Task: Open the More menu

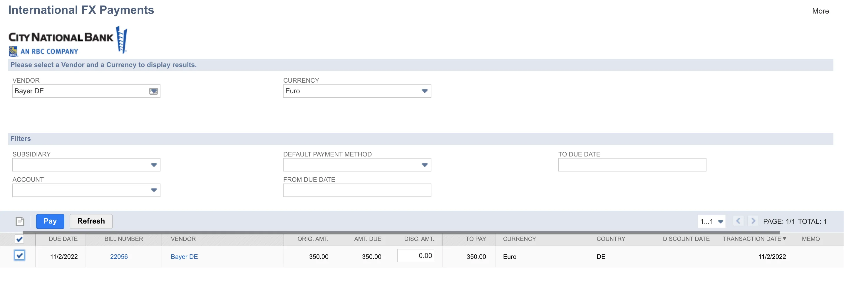Action: (820, 11)
